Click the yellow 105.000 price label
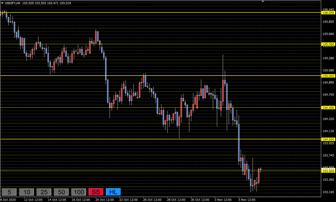The height and width of the screenshot is (202, 336). pyautogui.click(x=328, y=76)
